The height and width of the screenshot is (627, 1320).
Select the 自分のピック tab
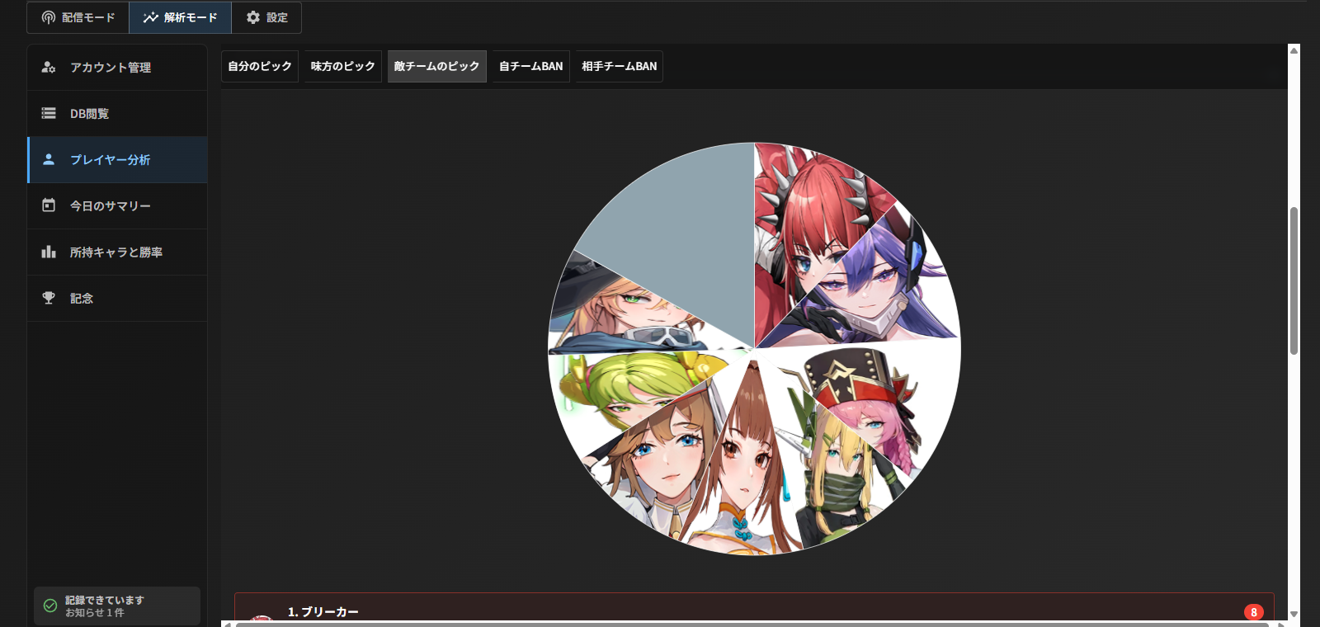(260, 66)
